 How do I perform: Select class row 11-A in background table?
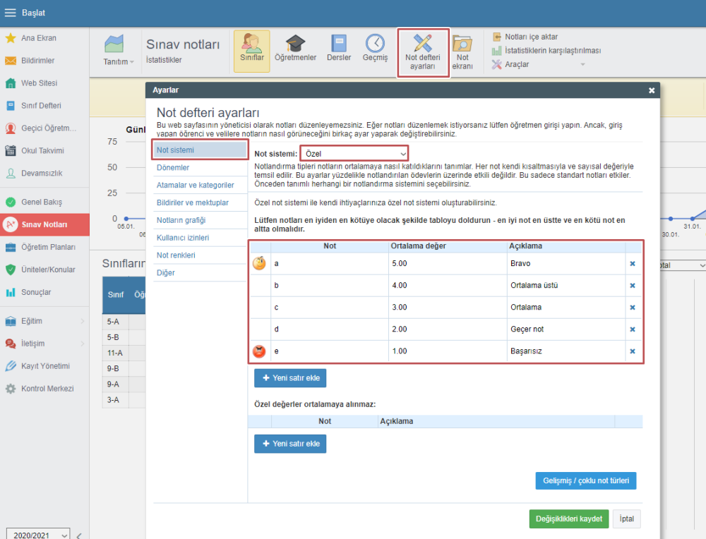[x=124, y=353]
